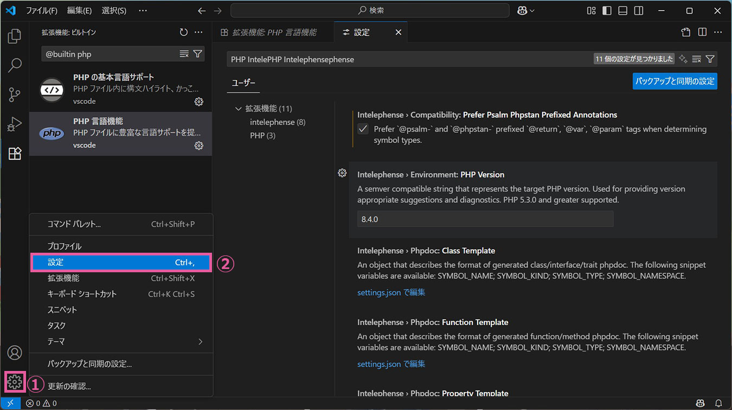Manage gear for PHP 言語機能 extension
The height and width of the screenshot is (410, 732).
pos(198,145)
